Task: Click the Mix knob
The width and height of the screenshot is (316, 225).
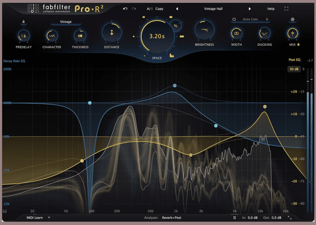Action: click(292, 33)
